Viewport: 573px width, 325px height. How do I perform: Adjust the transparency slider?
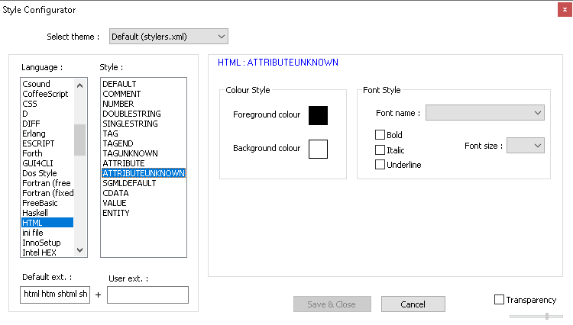[x=545, y=316]
